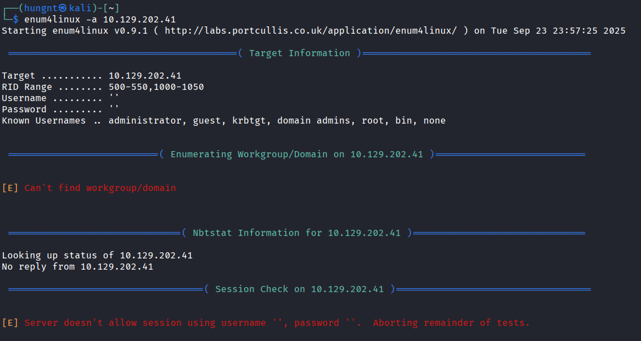Click the "Target Information" section header
The width and height of the screenshot is (641, 341).
(299, 53)
